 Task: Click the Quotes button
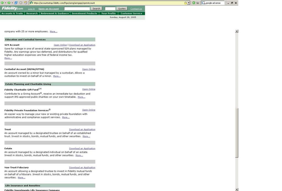[122, 9]
